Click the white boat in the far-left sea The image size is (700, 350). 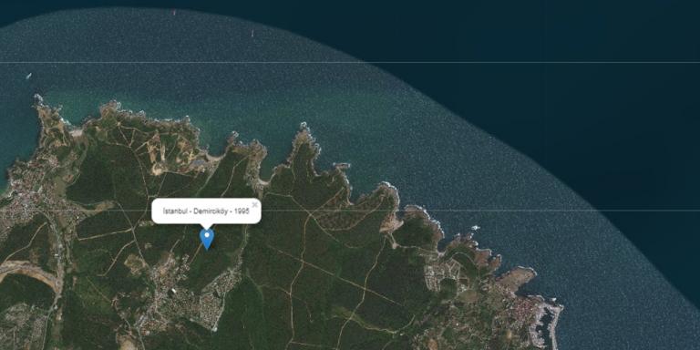(28, 76)
